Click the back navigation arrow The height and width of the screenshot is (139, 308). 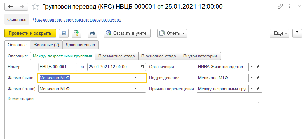point(11,7)
